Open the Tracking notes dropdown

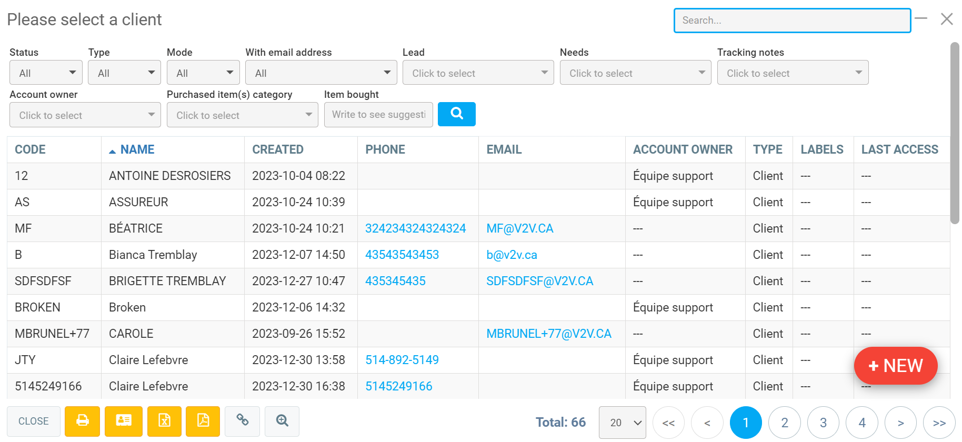point(793,73)
